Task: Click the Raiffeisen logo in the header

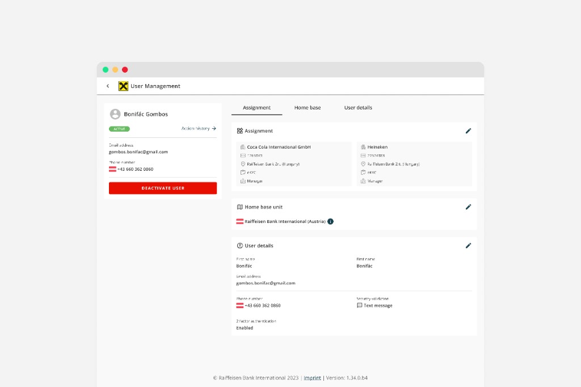Action: (123, 86)
